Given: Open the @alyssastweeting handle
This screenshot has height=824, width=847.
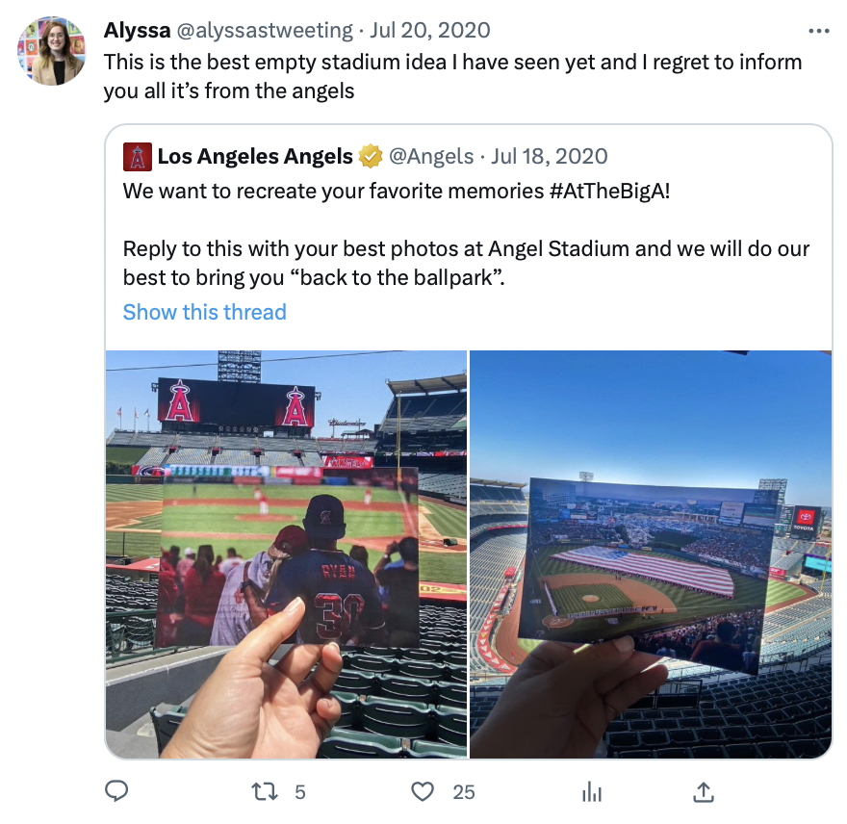Looking at the screenshot, I should click(x=265, y=30).
